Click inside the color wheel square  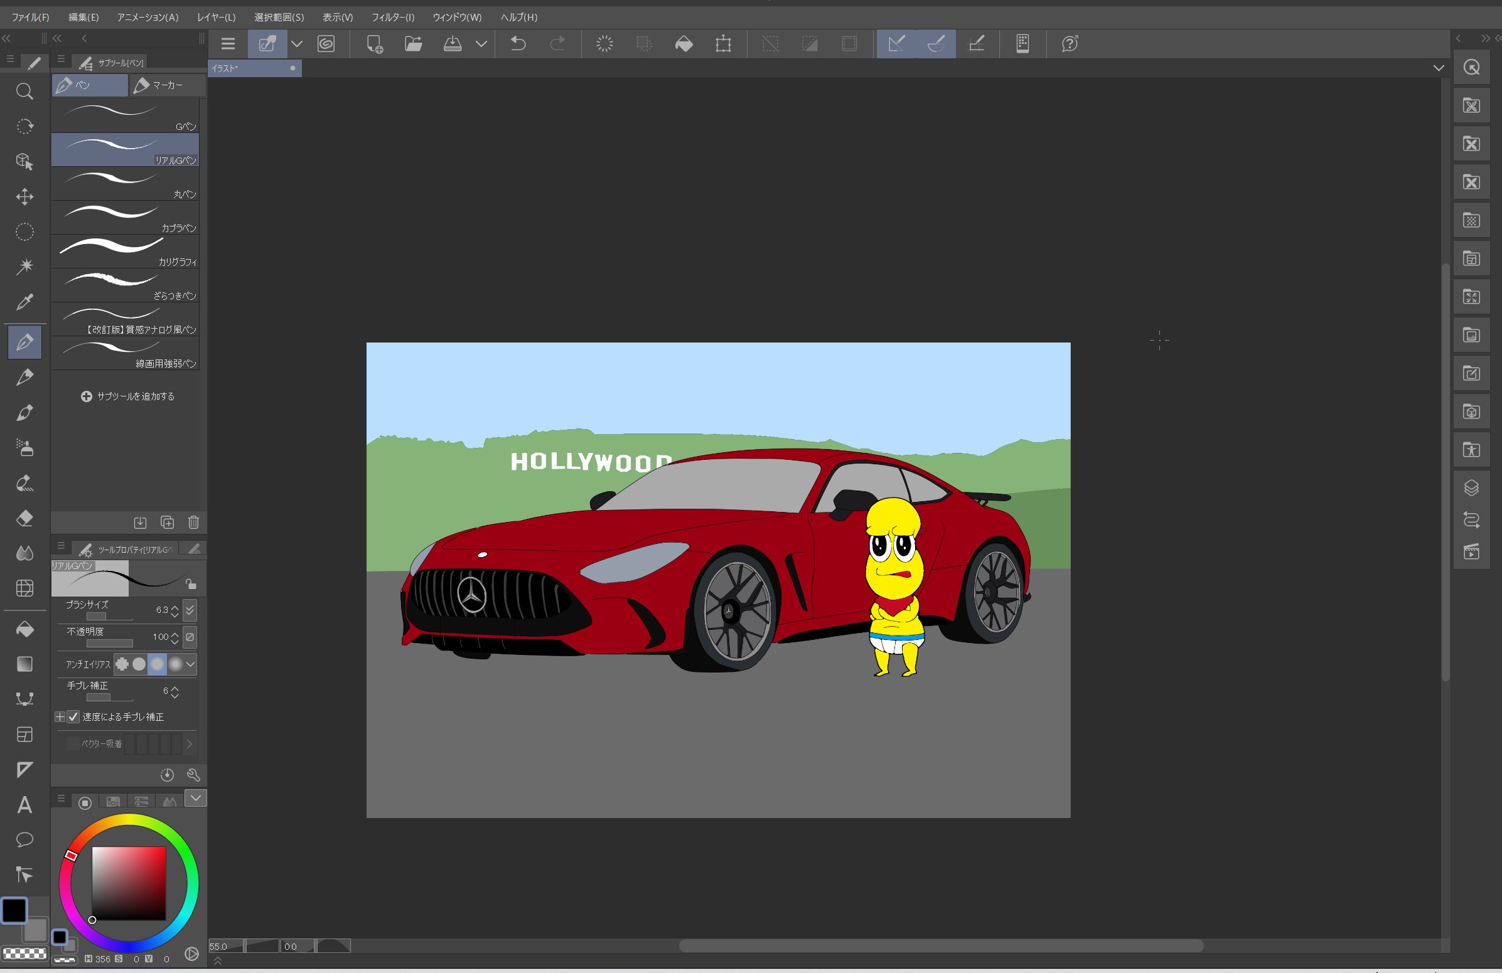pos(129,882)
